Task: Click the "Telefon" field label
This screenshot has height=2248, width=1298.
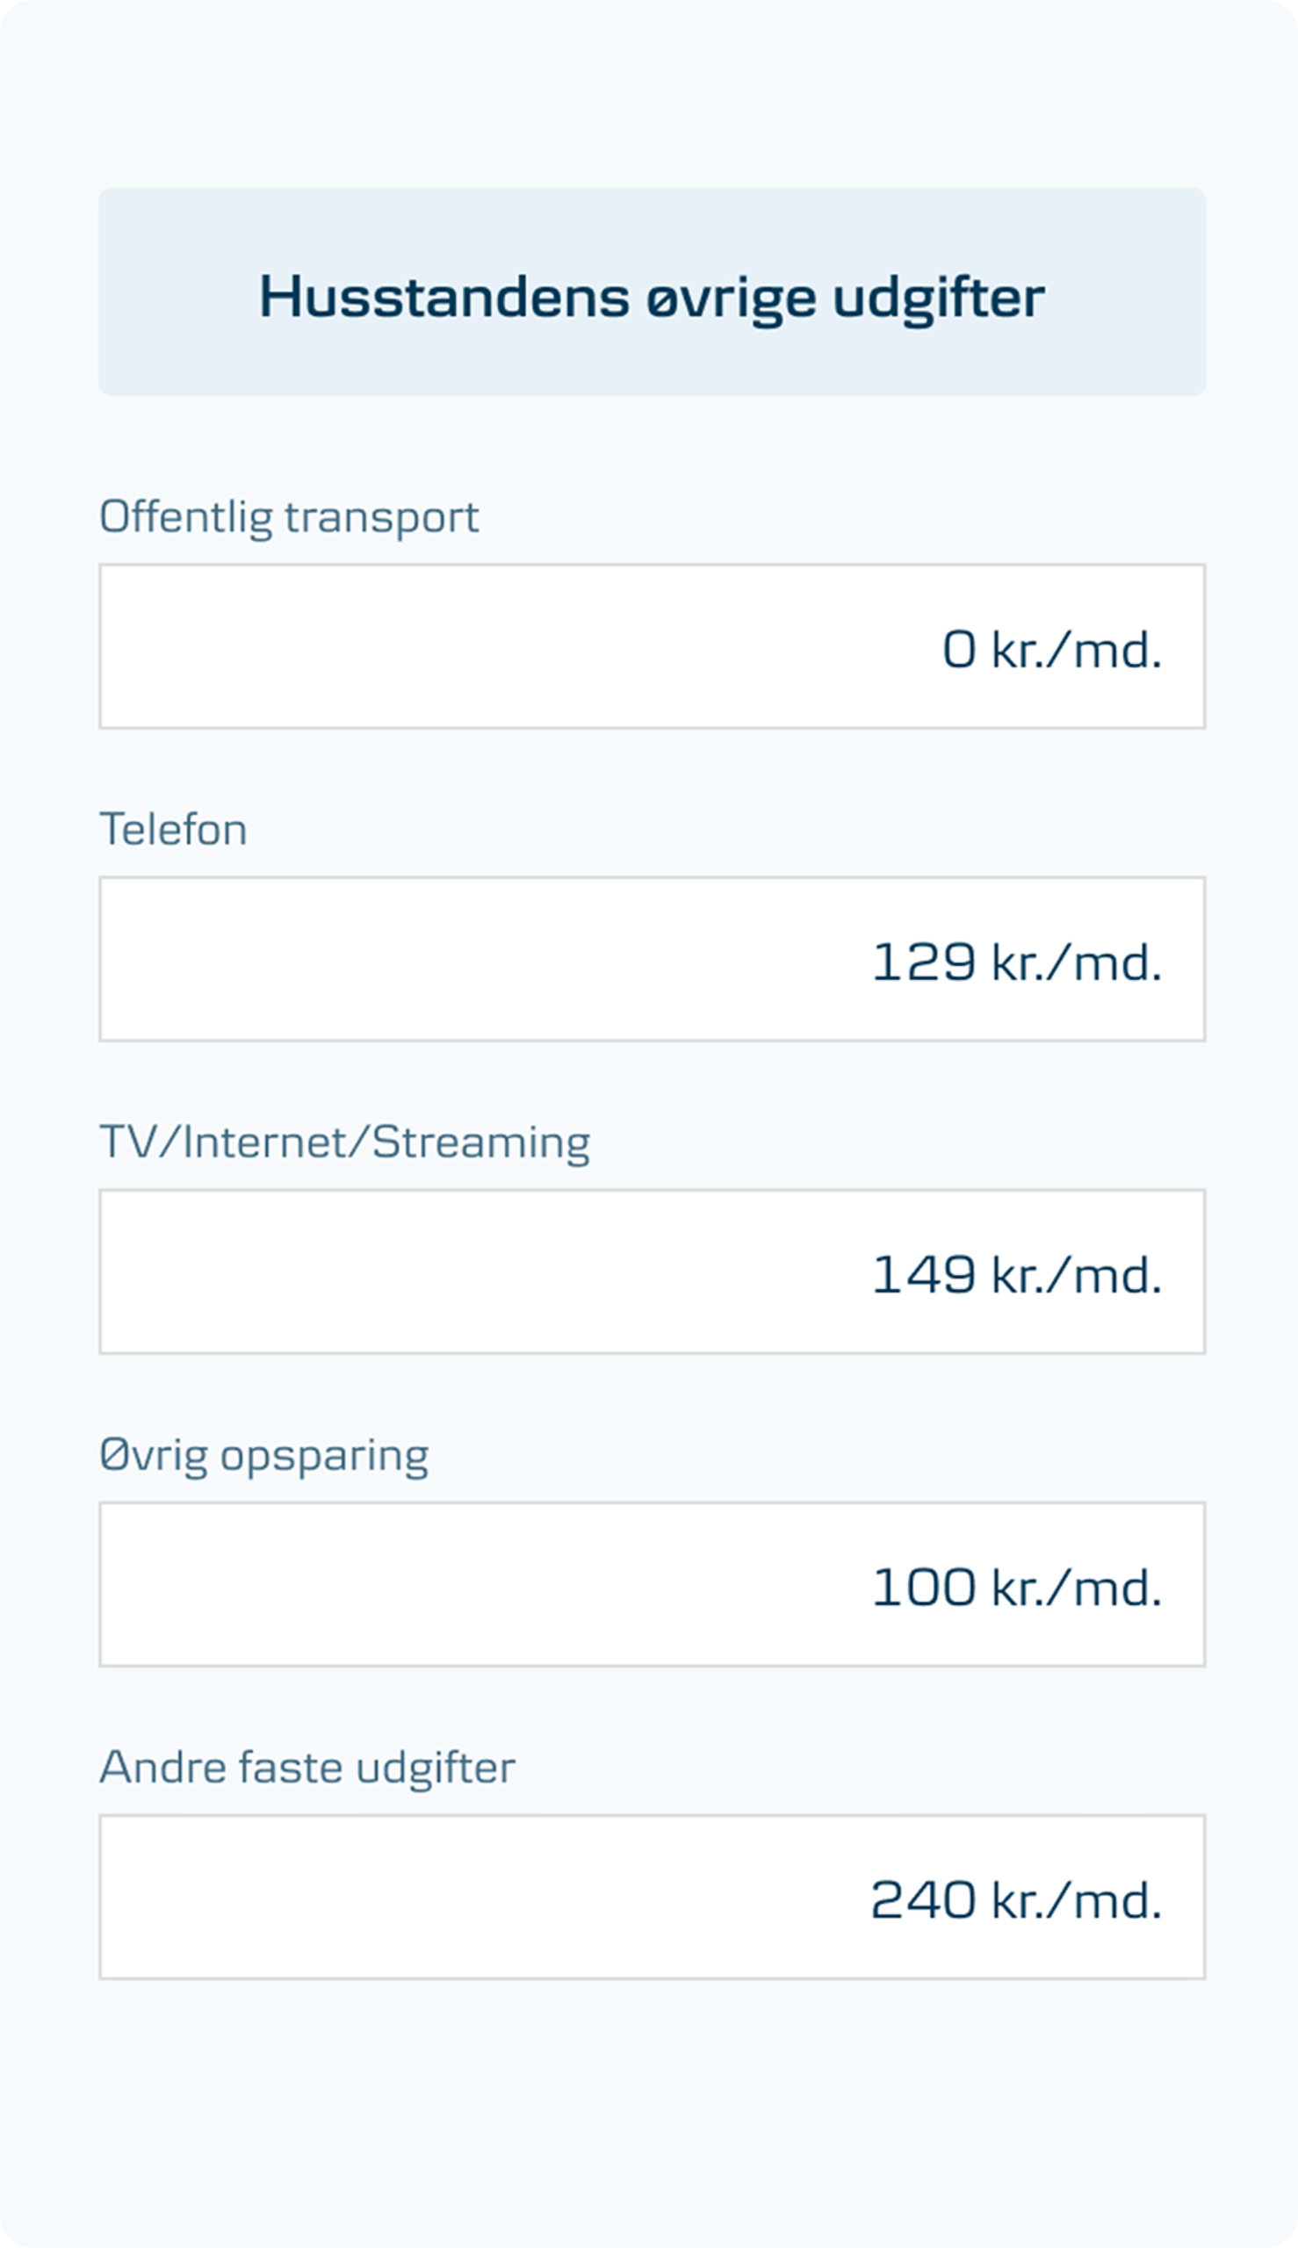Action: [174, 830]
